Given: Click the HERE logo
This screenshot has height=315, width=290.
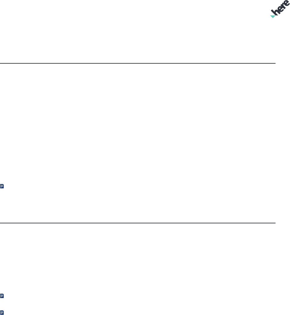Looking at the screenshot, I should coord(280,9).
